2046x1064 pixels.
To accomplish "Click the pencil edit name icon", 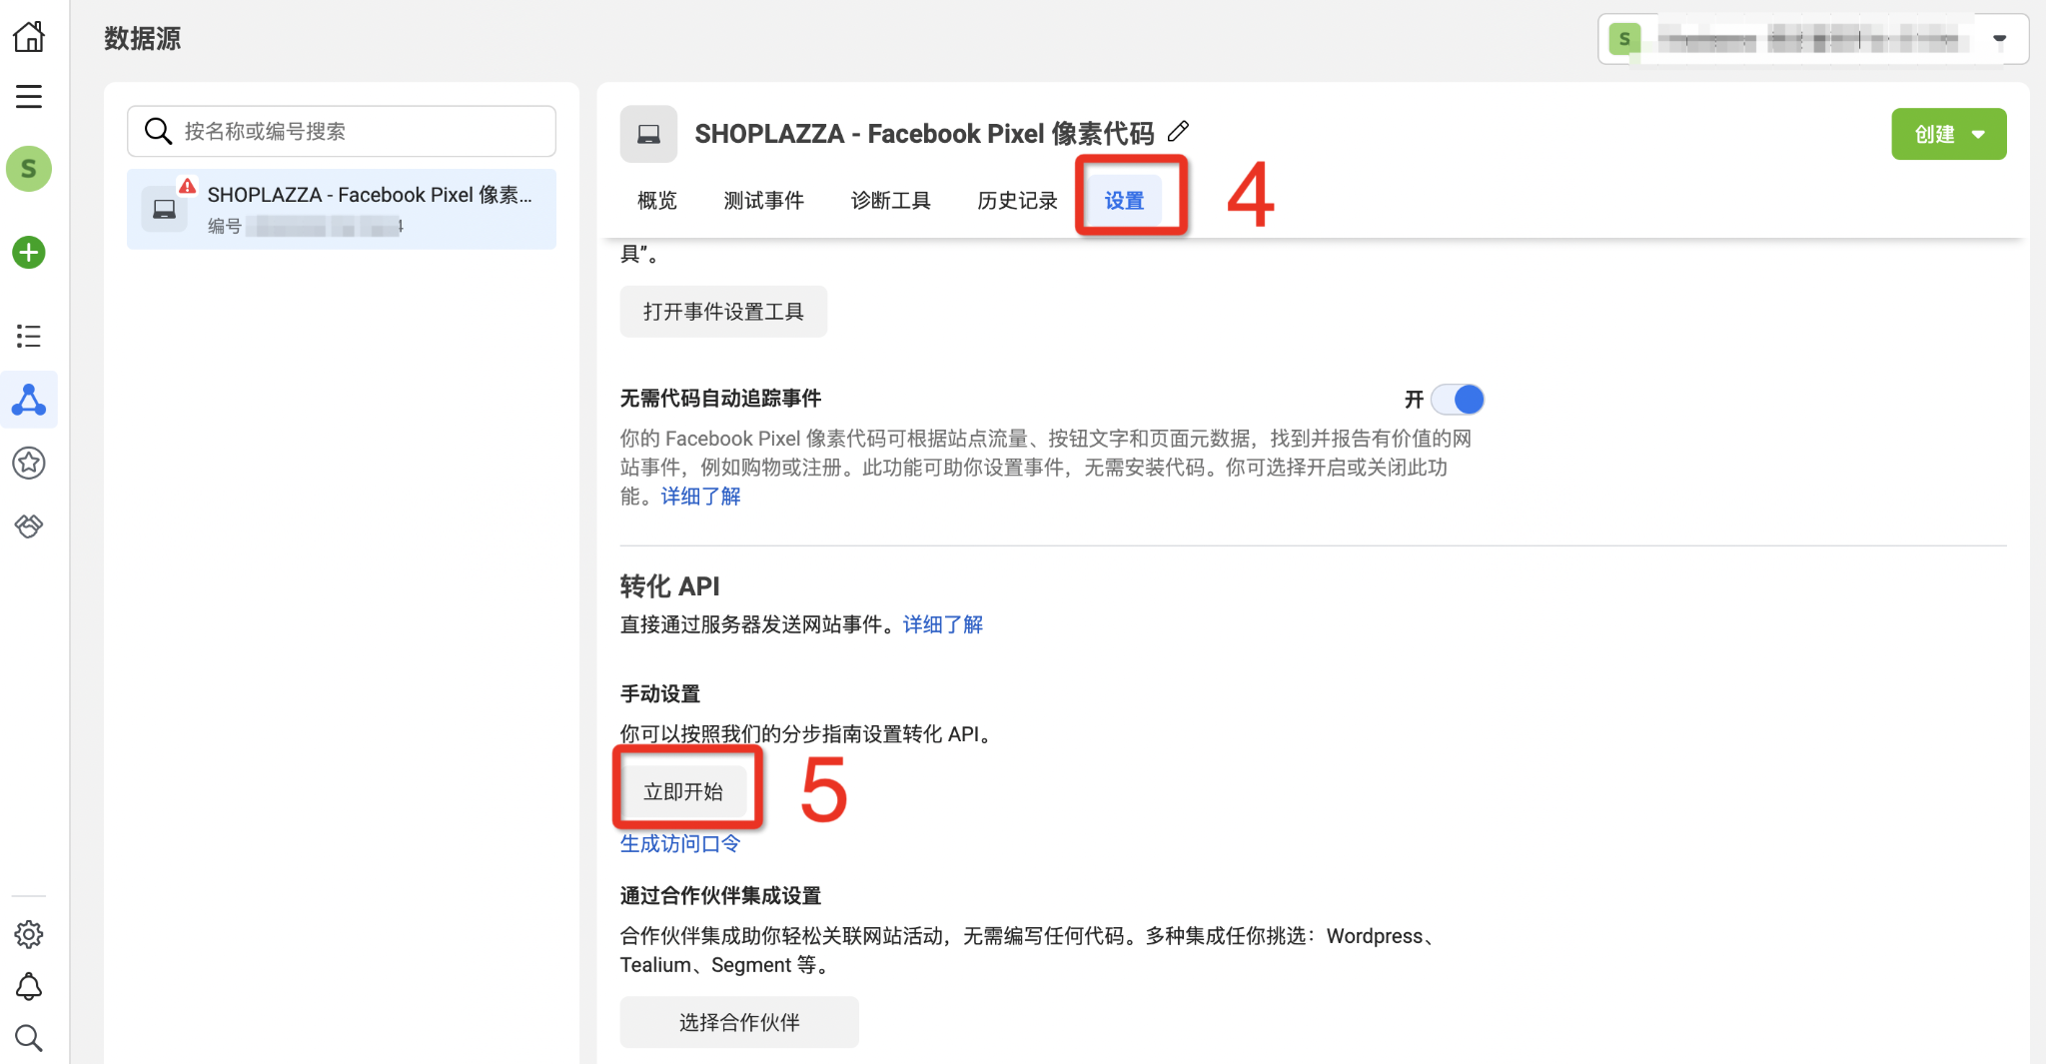I will tap(1178, 132).
